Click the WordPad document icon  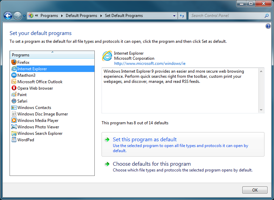pyautogui.click(x=14, y=140)
